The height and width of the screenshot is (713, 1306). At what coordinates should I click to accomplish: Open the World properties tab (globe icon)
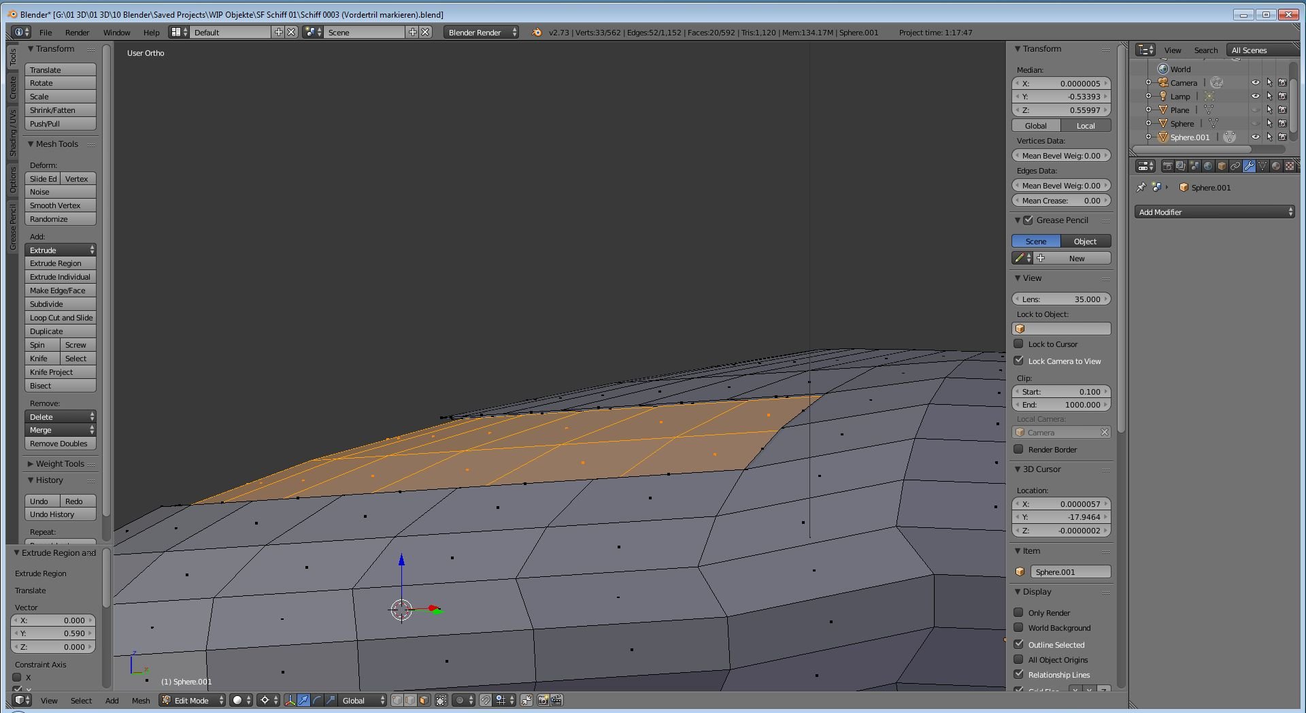click(1208, 166)
